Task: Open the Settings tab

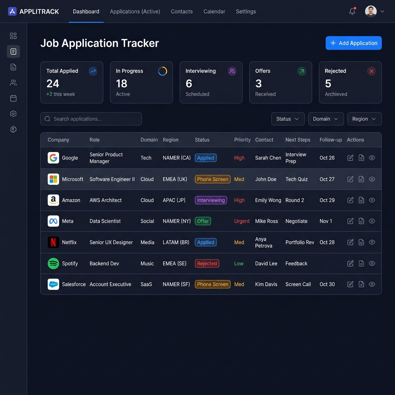Action: [x=246, y=12]
